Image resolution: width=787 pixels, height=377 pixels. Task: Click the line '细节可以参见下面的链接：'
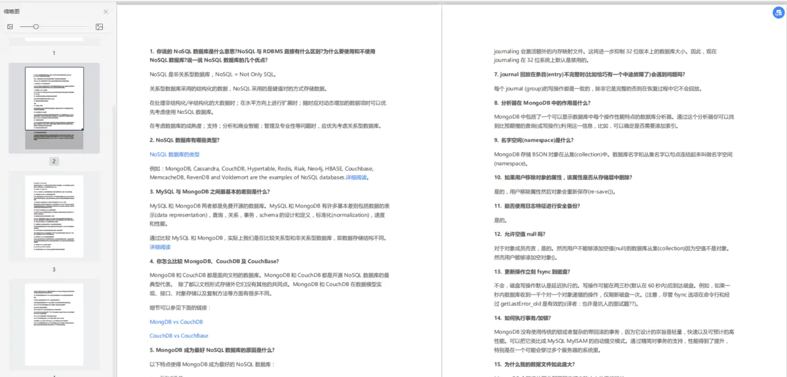coord(181,308)
